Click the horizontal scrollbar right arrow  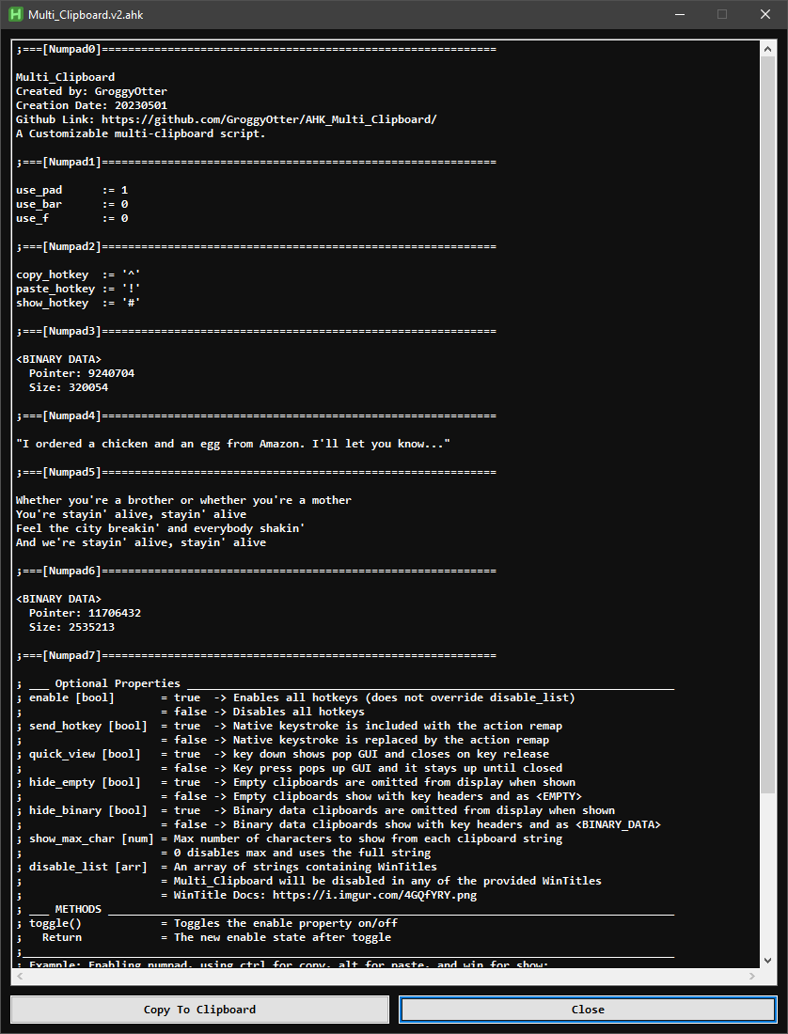[752, 976]
